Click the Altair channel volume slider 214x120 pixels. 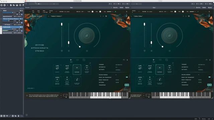click(8, 13)
